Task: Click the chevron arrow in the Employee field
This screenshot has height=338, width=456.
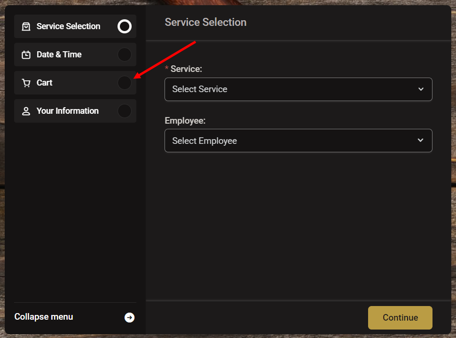Action: (x=421, y=141)
